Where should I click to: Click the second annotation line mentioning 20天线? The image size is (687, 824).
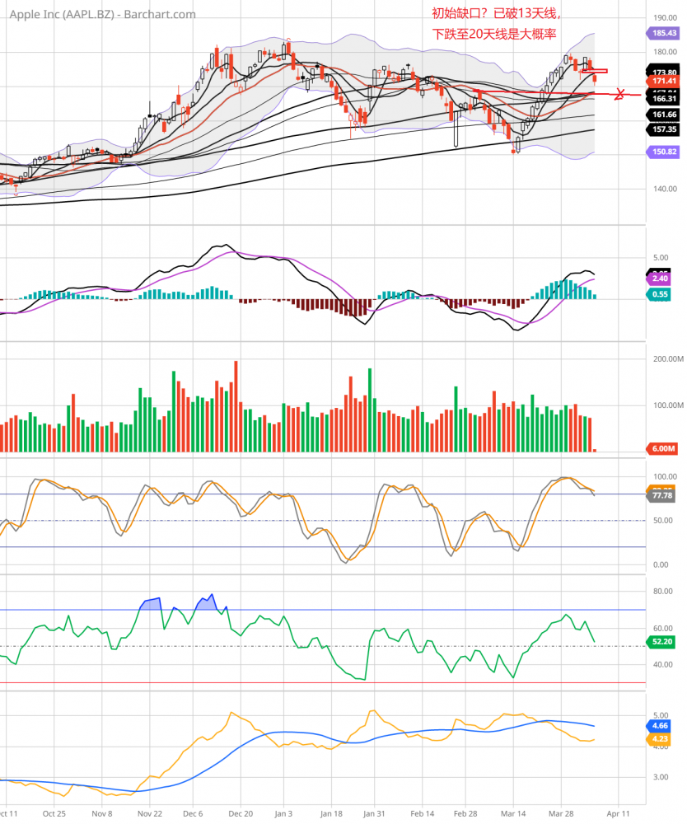(494, 35)
